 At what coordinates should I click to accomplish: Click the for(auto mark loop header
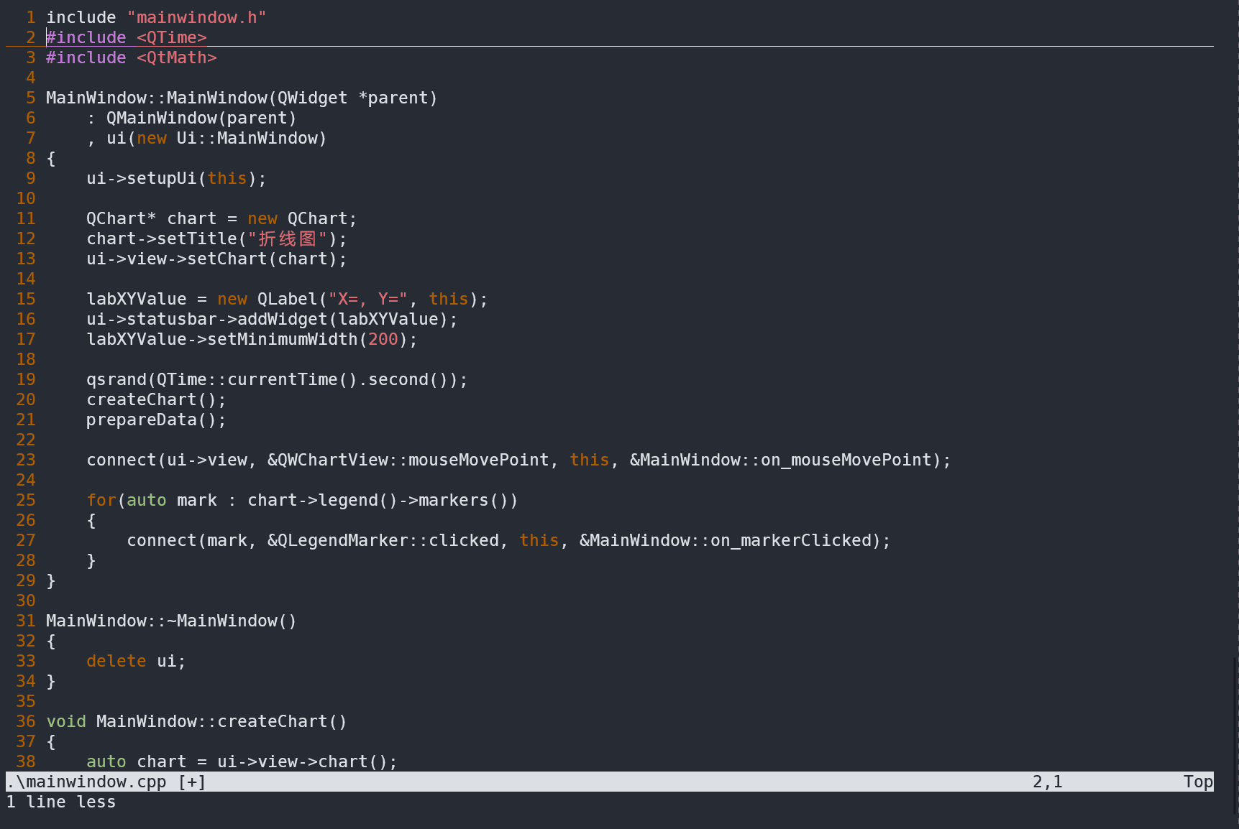click(x=302, y=500)
